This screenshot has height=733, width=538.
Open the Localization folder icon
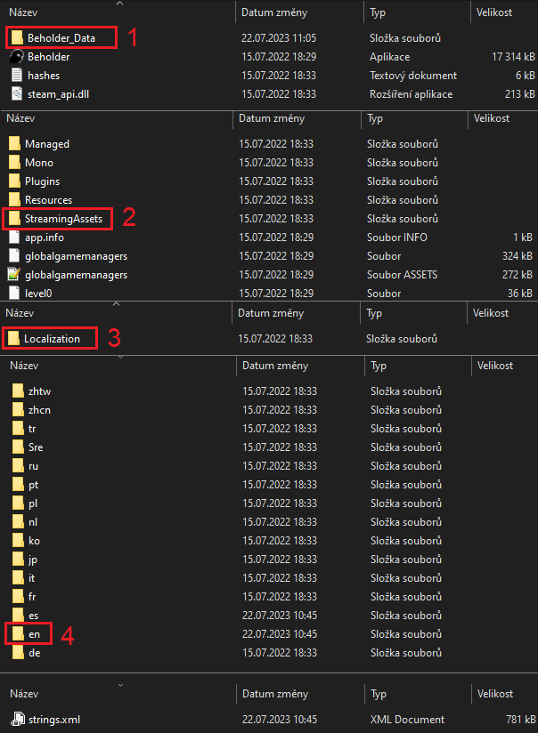pyautogui.click(x=13, y=338)
